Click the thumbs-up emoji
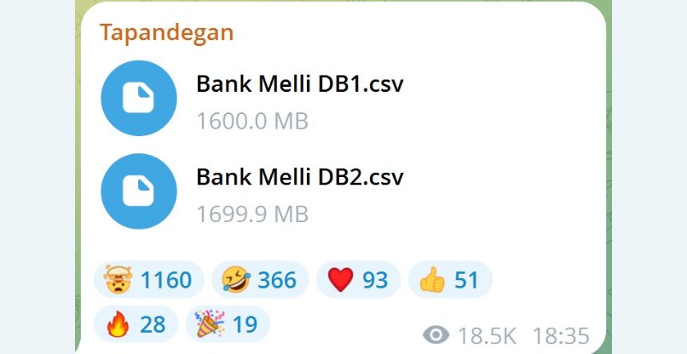Screen dimensions: 687x354 pos(432,280)
